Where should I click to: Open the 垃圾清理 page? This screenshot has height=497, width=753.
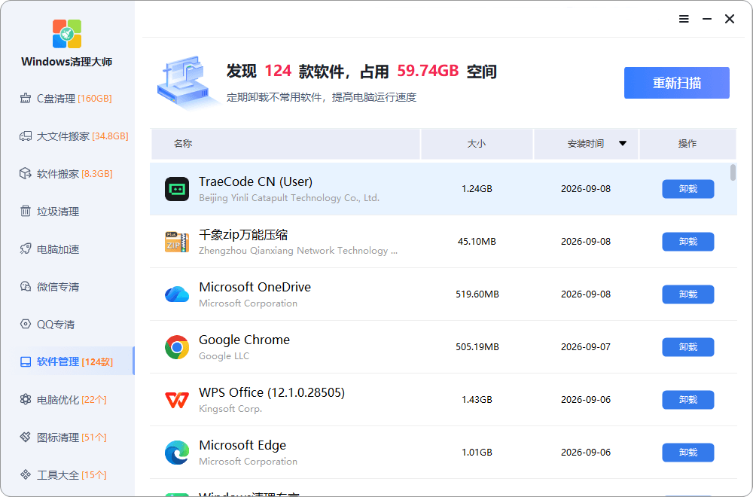click(67, 212)
